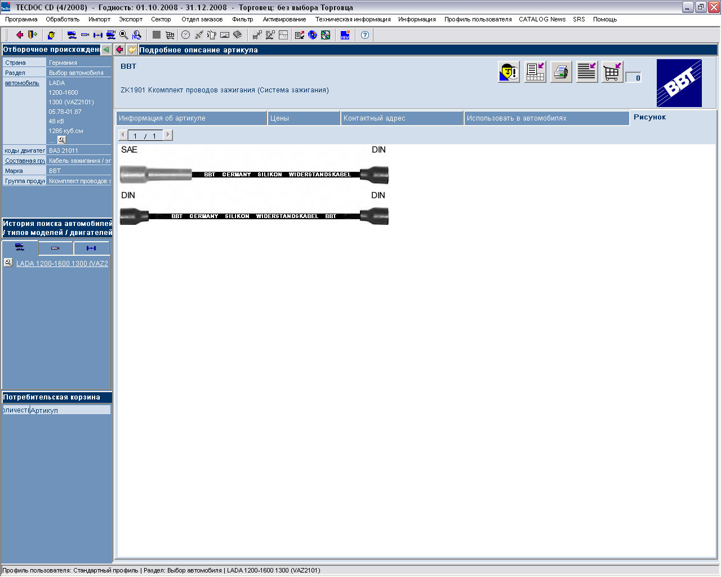The height and width of the screenshot is (577, 721).
Task: Open shopping cart icon in main toolbar
Action: coord(170,35)
